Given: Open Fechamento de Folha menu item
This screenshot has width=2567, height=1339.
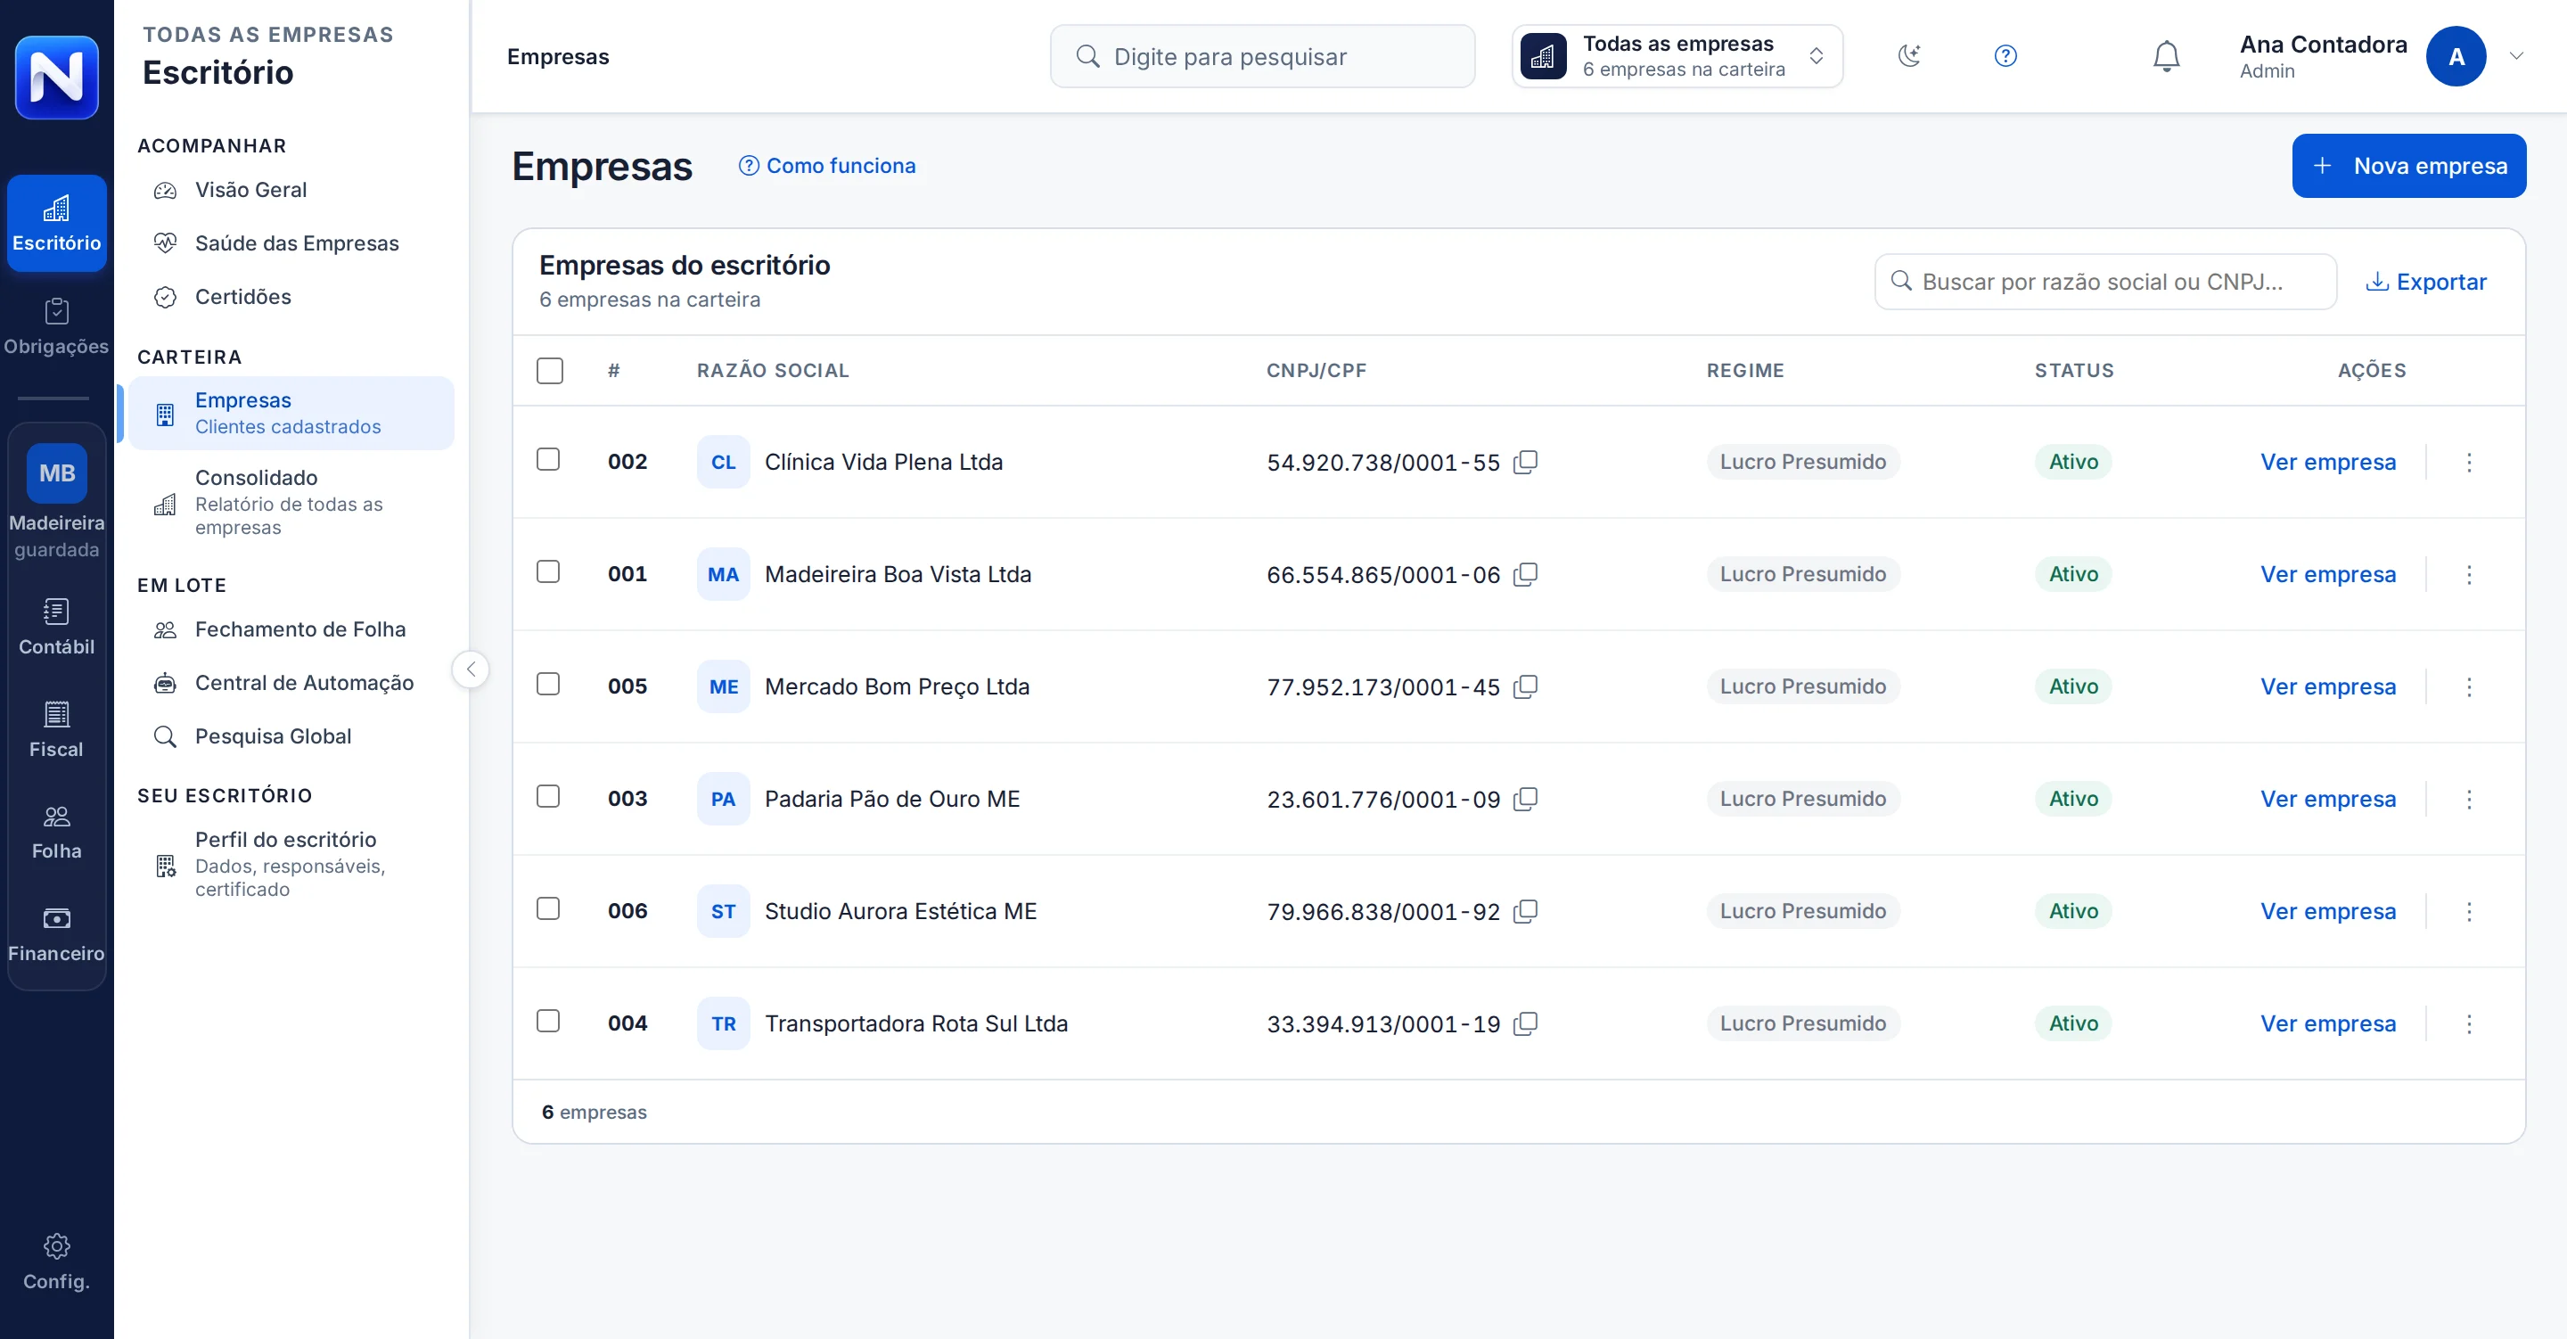Looking at the screenshot, I should point(290,629).
